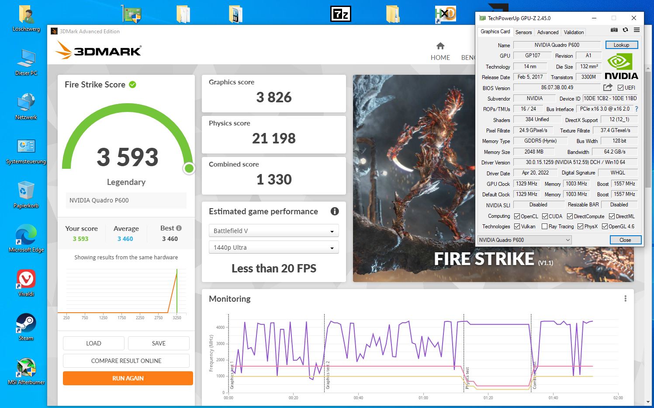This screenshot has width=654, height=408.
Task: Launch MSI Afterburner from the desktop
Action: coord(26,368)
